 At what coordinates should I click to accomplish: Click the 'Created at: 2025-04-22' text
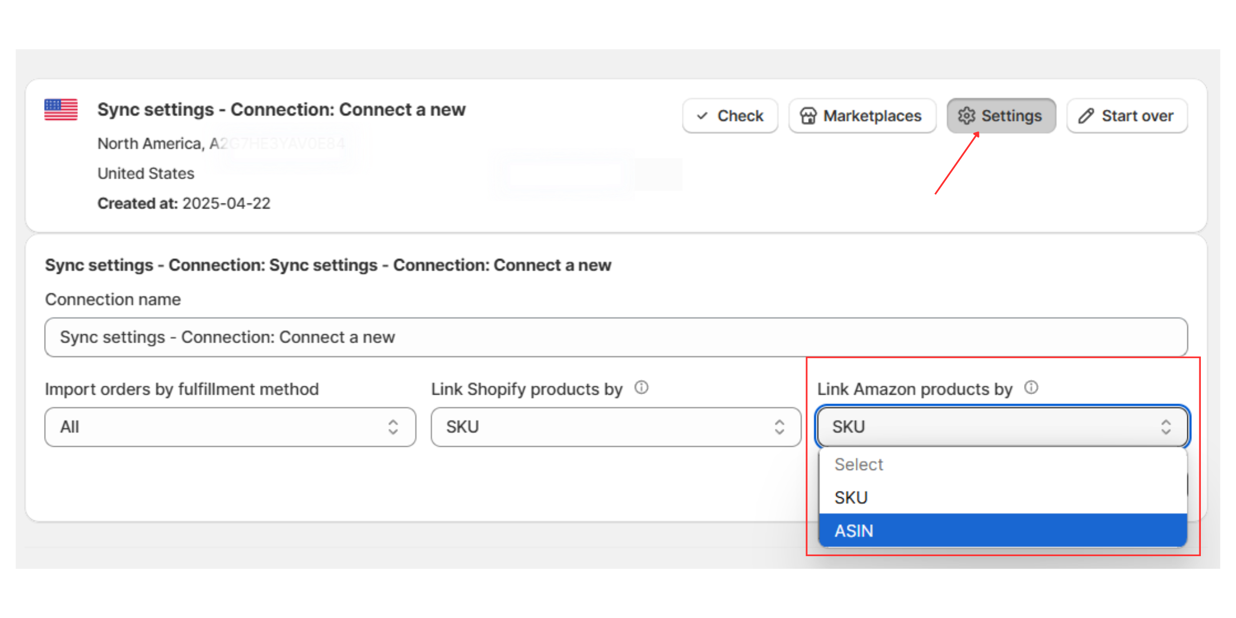[184, 204]
